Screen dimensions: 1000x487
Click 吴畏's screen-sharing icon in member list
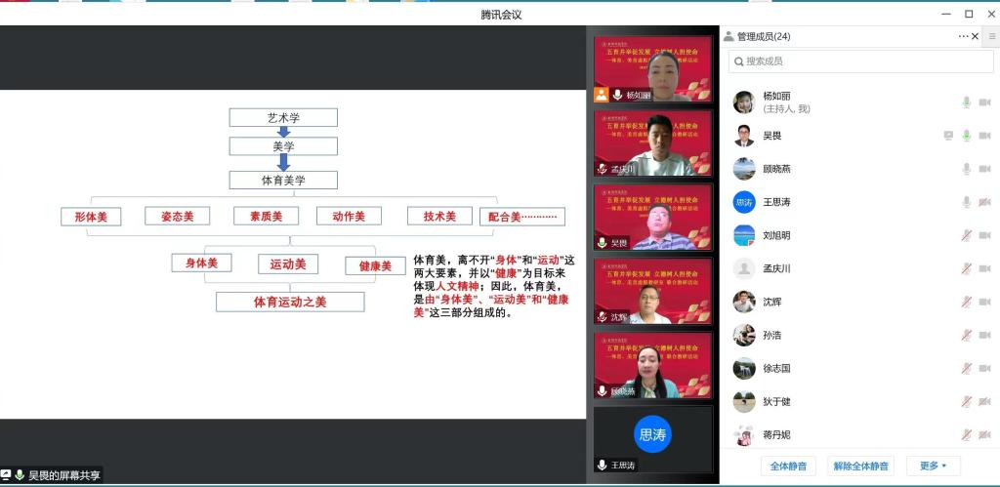point(948,136)
